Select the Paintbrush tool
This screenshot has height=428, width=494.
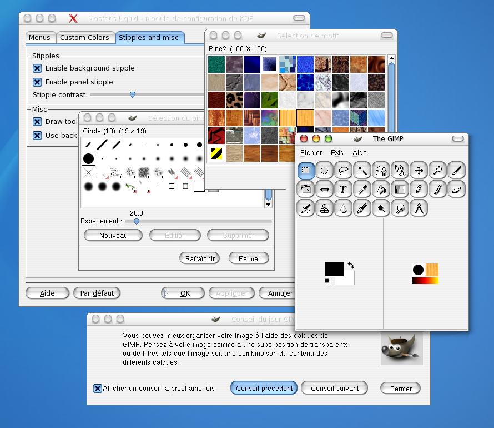click(438, 189)
